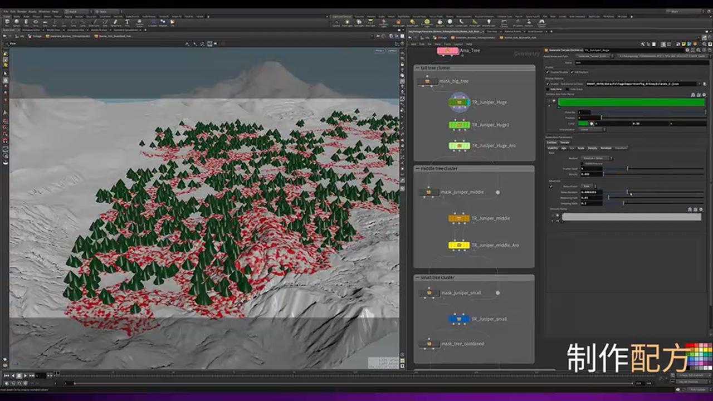Open the Rotation parameter tab
Viewport: 713px width, 401px height.
click(605, 148)
